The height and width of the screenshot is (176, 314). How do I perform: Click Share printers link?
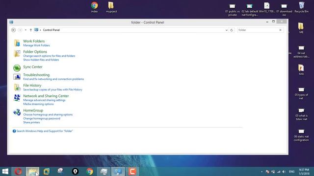[31, 122]
